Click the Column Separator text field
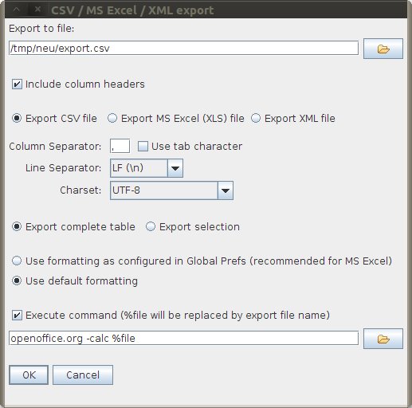Screen dimensions: 412x408 (x=120, y=146)
